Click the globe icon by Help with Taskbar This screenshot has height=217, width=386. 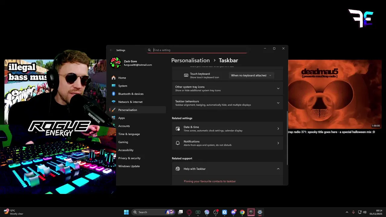coord(178,169)
